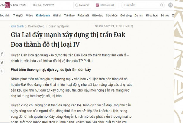Click the Tìm kiếm search field
183x123 pixels.
tap(141, 5)
